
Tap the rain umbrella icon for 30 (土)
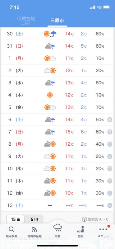[53, 34]
